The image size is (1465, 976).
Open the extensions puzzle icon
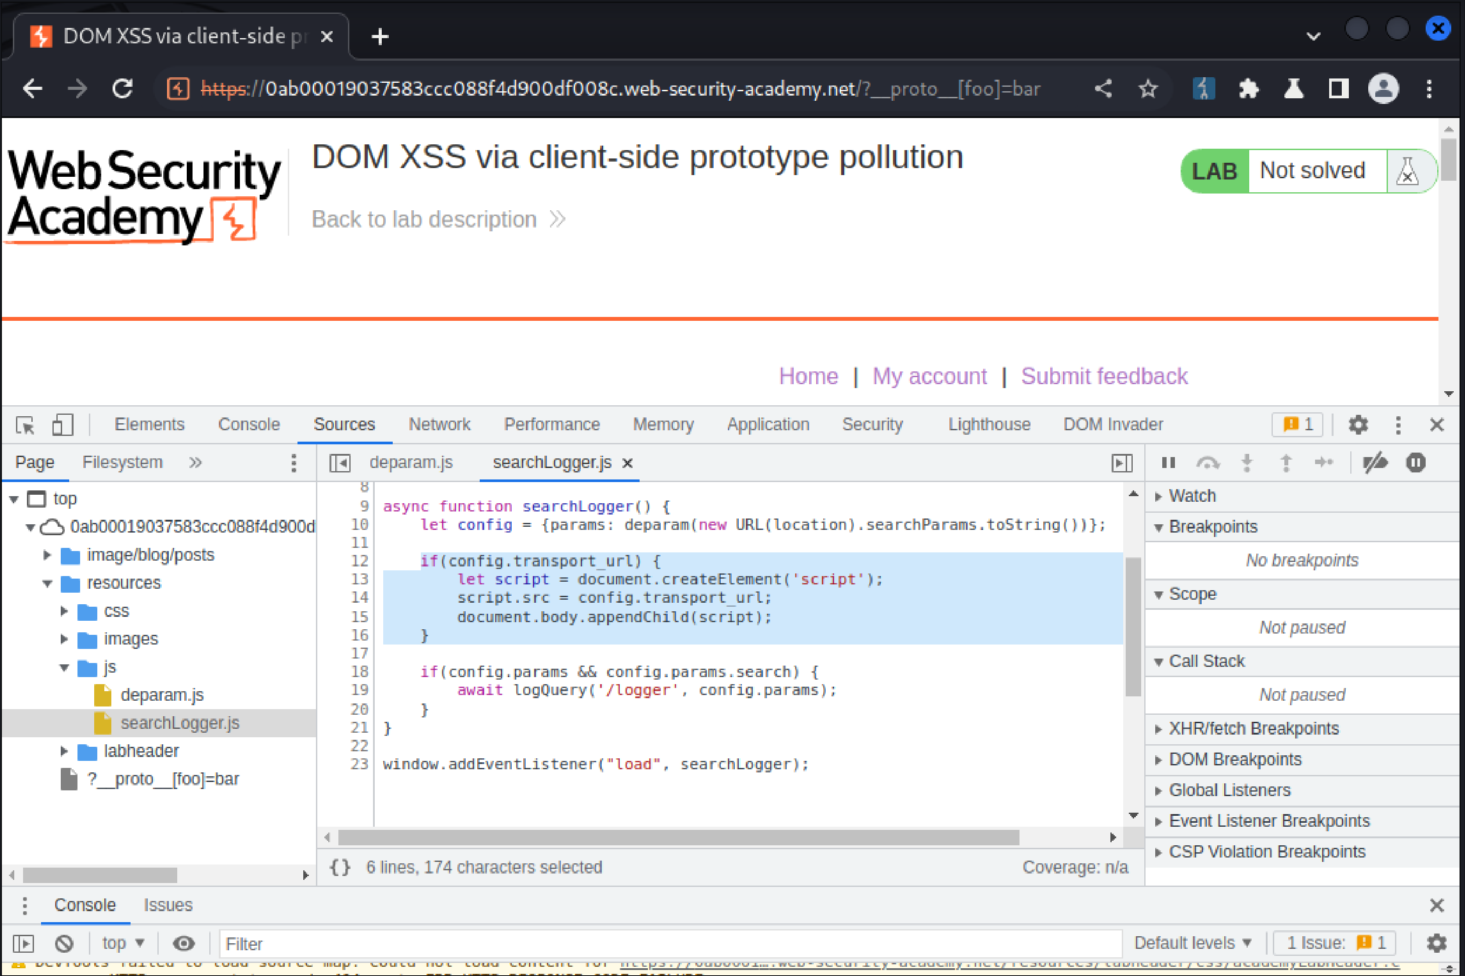point(1248,89)
